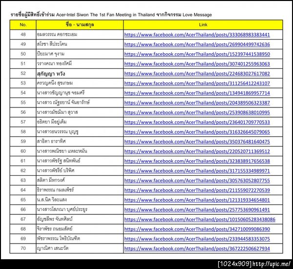Open the Facebook link in row 49
This screenshot has height=269, width=293.
click(x=197, y=44)
